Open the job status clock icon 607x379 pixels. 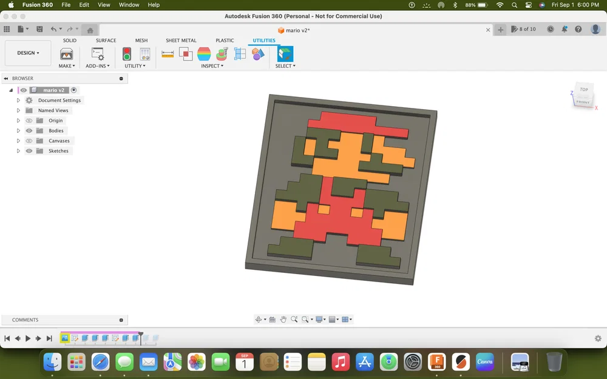[550, 29]
